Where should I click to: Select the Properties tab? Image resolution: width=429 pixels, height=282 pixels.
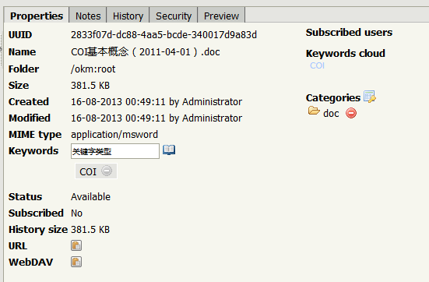(37, 16)
